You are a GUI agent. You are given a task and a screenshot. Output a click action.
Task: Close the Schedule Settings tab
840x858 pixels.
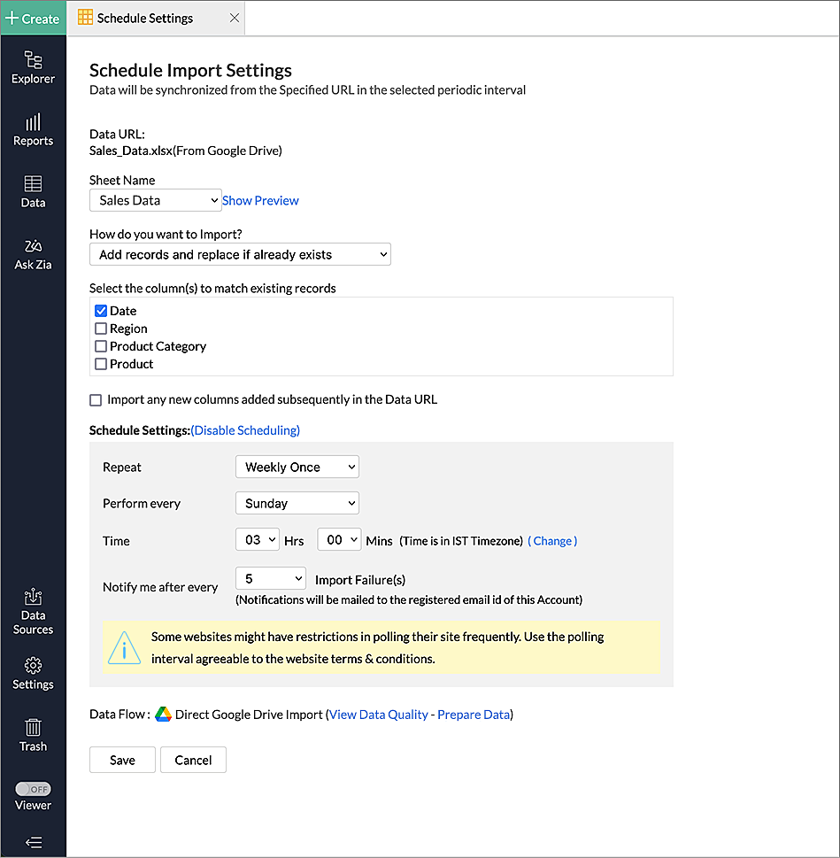click(234, 18)
